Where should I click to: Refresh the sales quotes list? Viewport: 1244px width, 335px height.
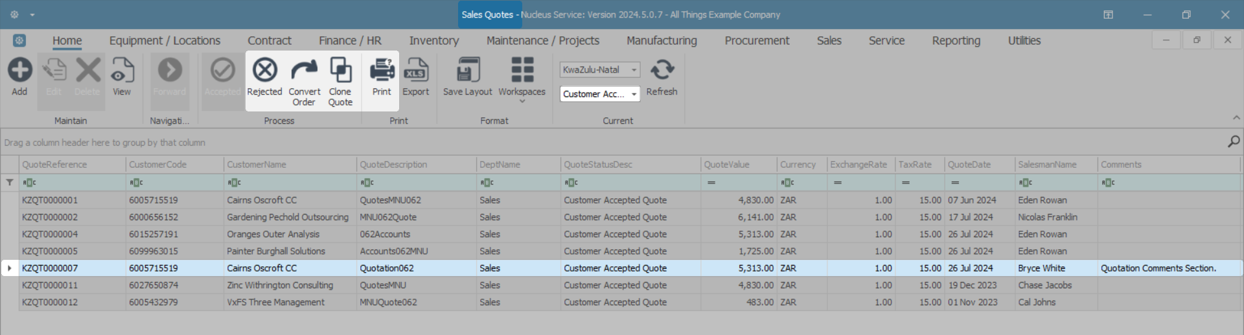tap(662, 71)
